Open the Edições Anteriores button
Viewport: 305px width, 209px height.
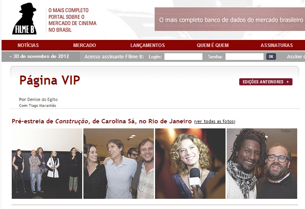[x=266, y=82]
